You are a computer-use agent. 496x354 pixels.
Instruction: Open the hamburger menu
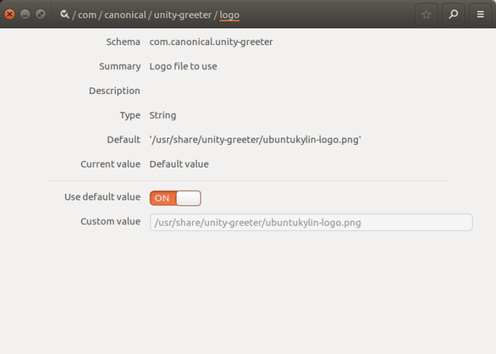[x=480, y=15]
